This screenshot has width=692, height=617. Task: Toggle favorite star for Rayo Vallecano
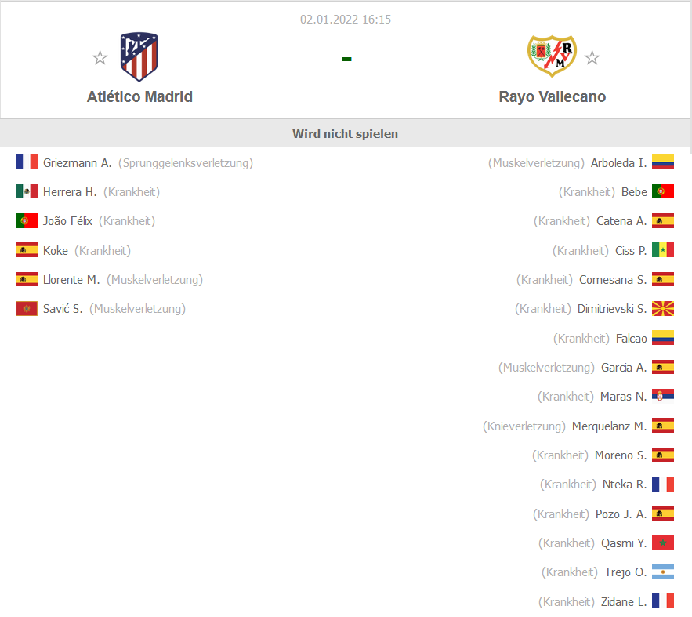(x=592, y=57)
